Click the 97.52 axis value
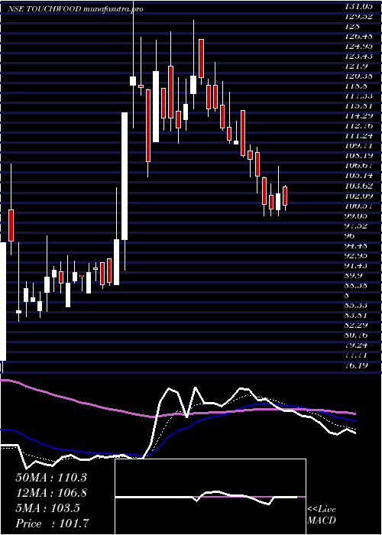 point(357,226)
